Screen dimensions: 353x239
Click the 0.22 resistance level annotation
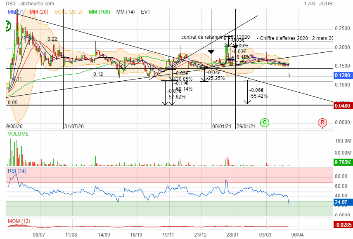(52, 39)
